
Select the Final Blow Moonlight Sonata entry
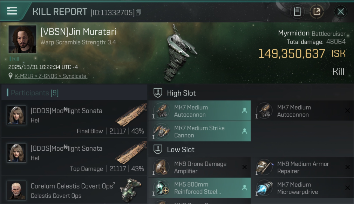click(x=74, y=119)
